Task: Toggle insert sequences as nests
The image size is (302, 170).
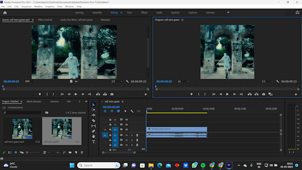Action: coord(105,111)
